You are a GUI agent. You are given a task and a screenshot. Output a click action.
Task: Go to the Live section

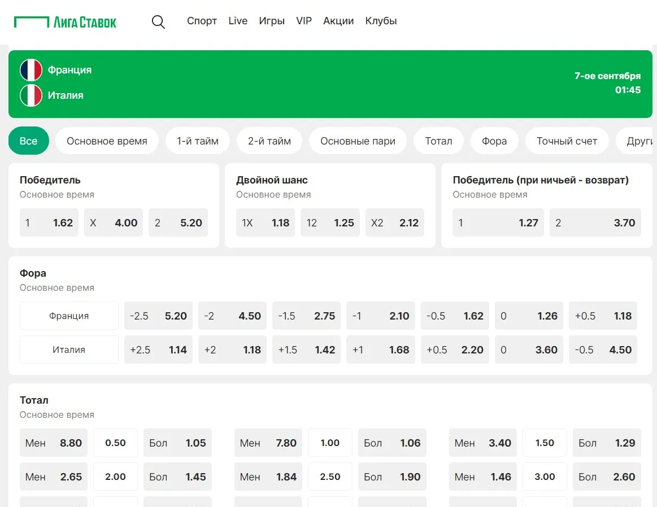[x=238, y=21]
